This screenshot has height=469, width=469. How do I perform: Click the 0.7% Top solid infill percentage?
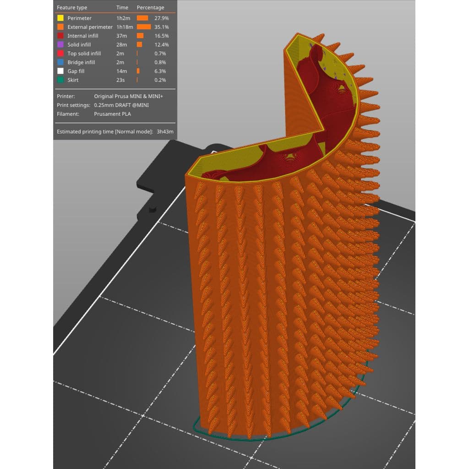coord(160,53)
